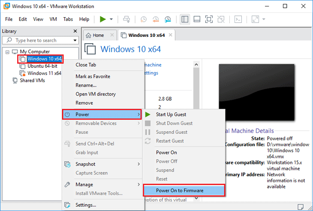Click the 'Powered off' state value
This screenshot has height=211, width=313.
point(280,139)
